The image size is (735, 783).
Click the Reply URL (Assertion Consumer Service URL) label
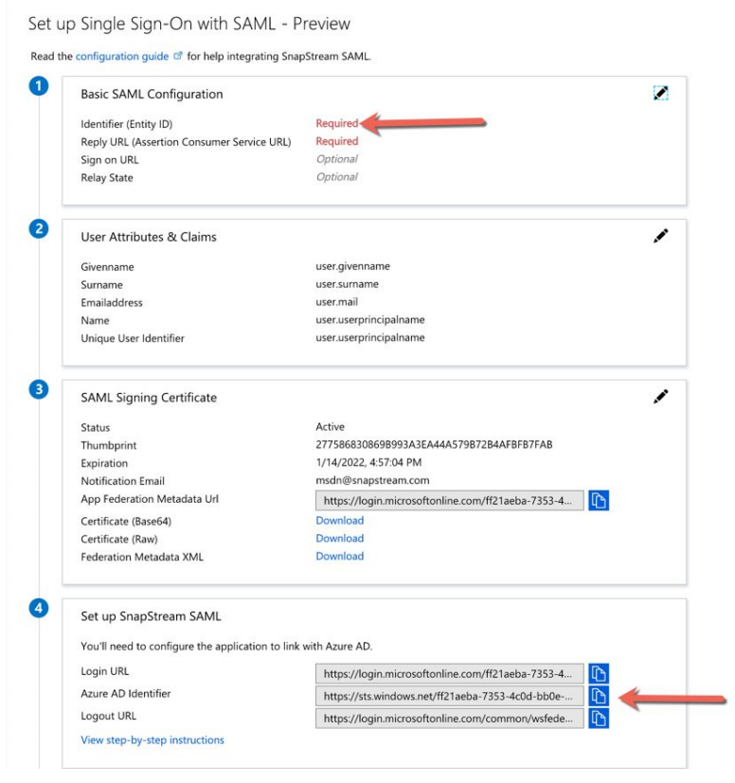pyautogui.click(x=186, y=142)
